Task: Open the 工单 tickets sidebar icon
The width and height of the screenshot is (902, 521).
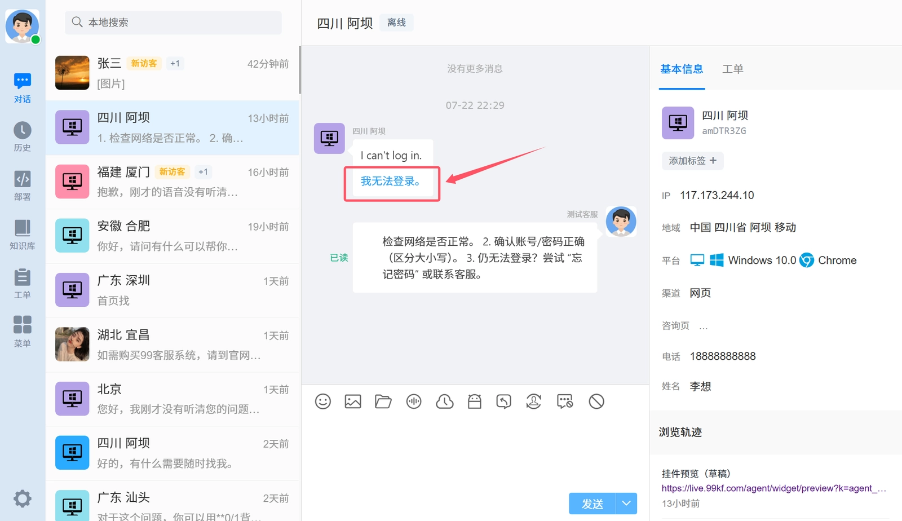Action: [23, 284]
